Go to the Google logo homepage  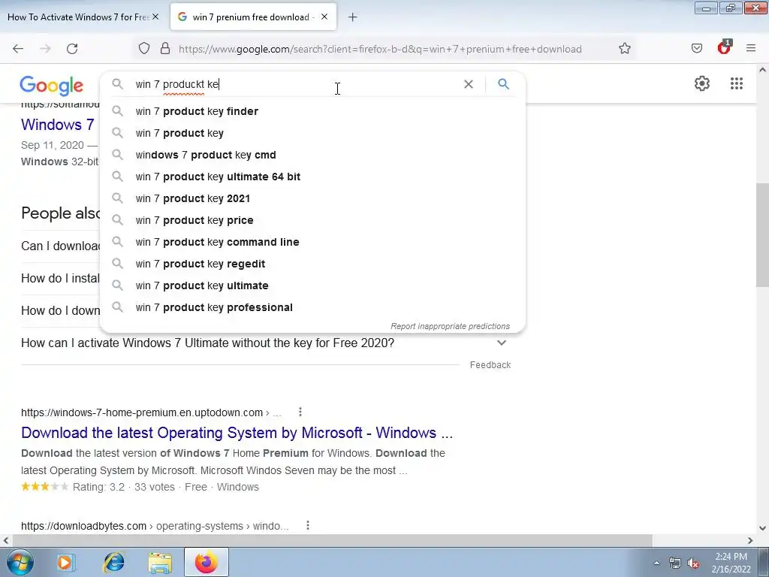point(52,86)
